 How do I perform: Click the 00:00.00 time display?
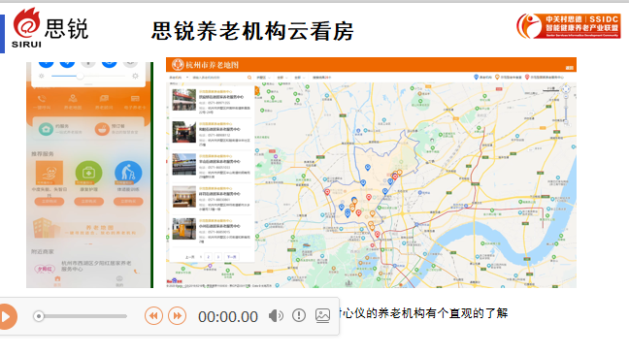click(x=228, y=317)
